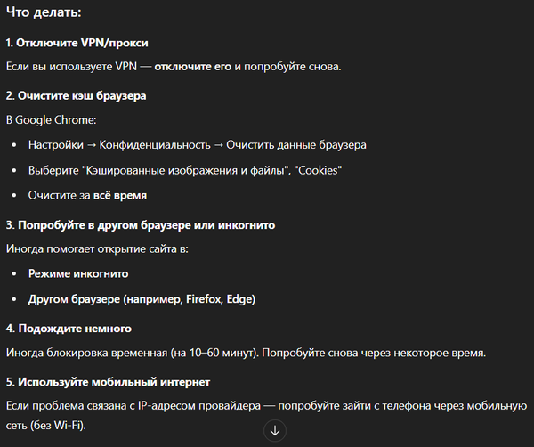Click the bold text "всё время"
The width and height of the screenshot is (534, 447).
(x=120, y=196)
